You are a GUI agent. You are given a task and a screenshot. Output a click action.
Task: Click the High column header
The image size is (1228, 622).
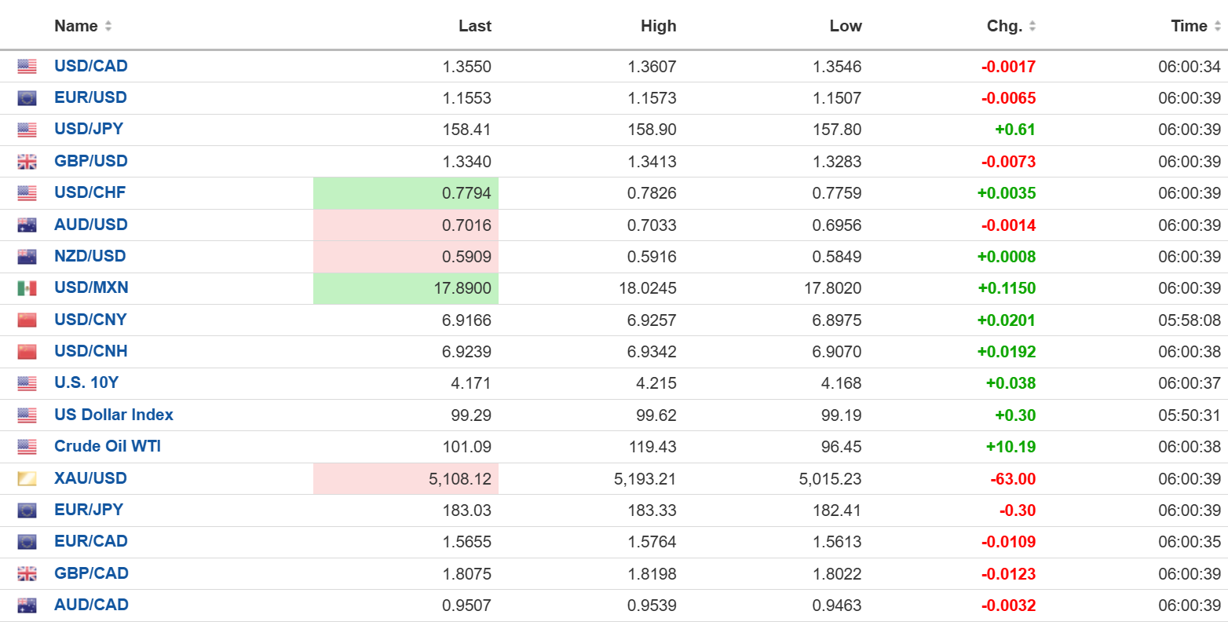point(658,26)
